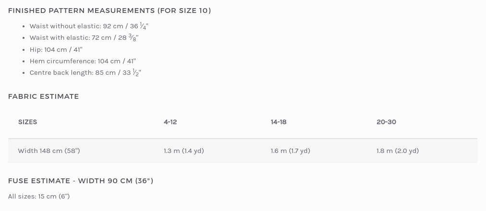Select the 14-18 size column header

click(x=279, y=122)
